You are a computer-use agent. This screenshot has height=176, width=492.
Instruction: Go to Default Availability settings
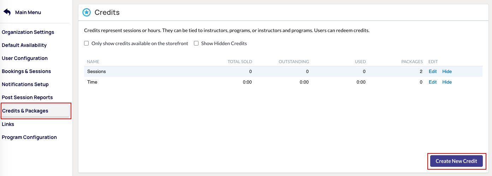[24, 45]
